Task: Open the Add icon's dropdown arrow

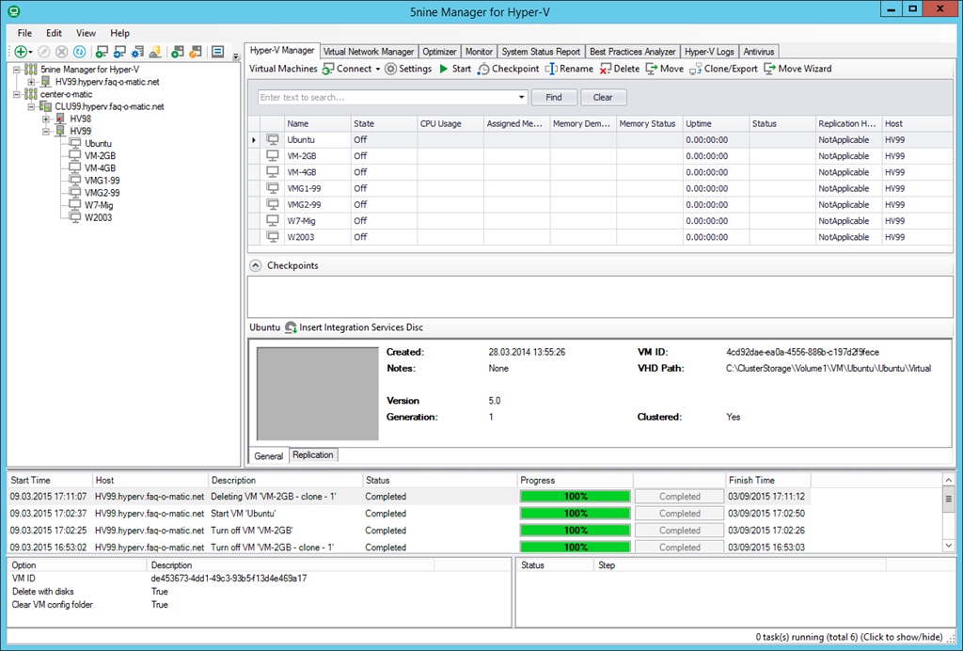Action: click(x=31, y=53)
